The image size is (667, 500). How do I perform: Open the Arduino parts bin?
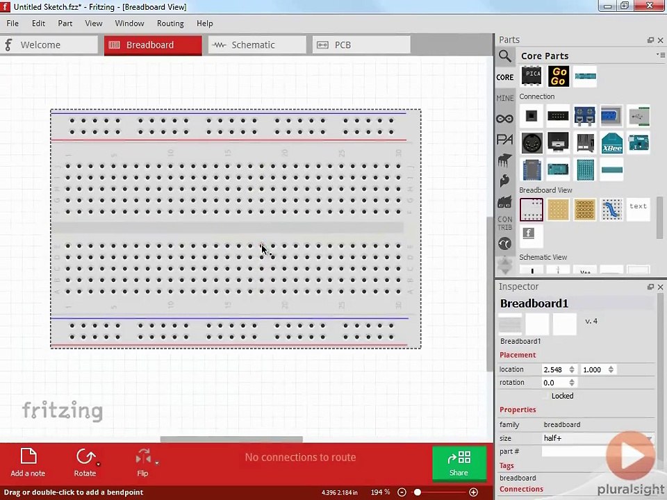click(x=505, y=119)
